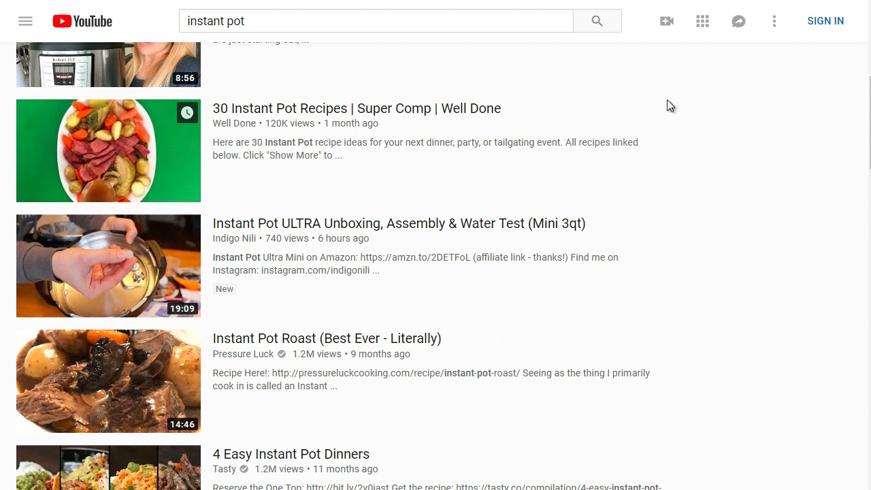Go to Indigo Nili channel

(234, 238)
